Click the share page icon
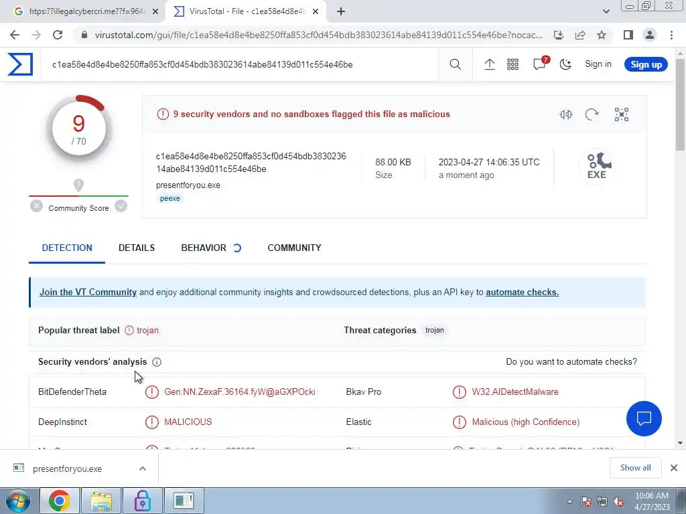686x514 pixels. click(x=580, y=35)
